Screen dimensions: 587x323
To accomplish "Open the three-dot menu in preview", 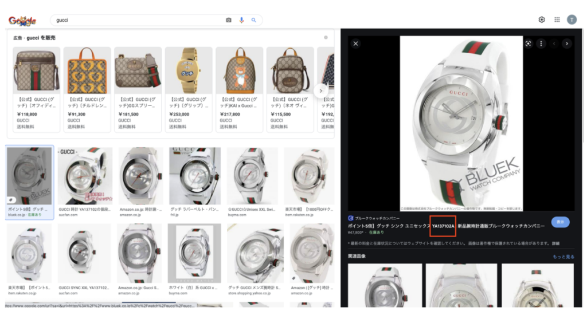I will [x=541, y=44].
